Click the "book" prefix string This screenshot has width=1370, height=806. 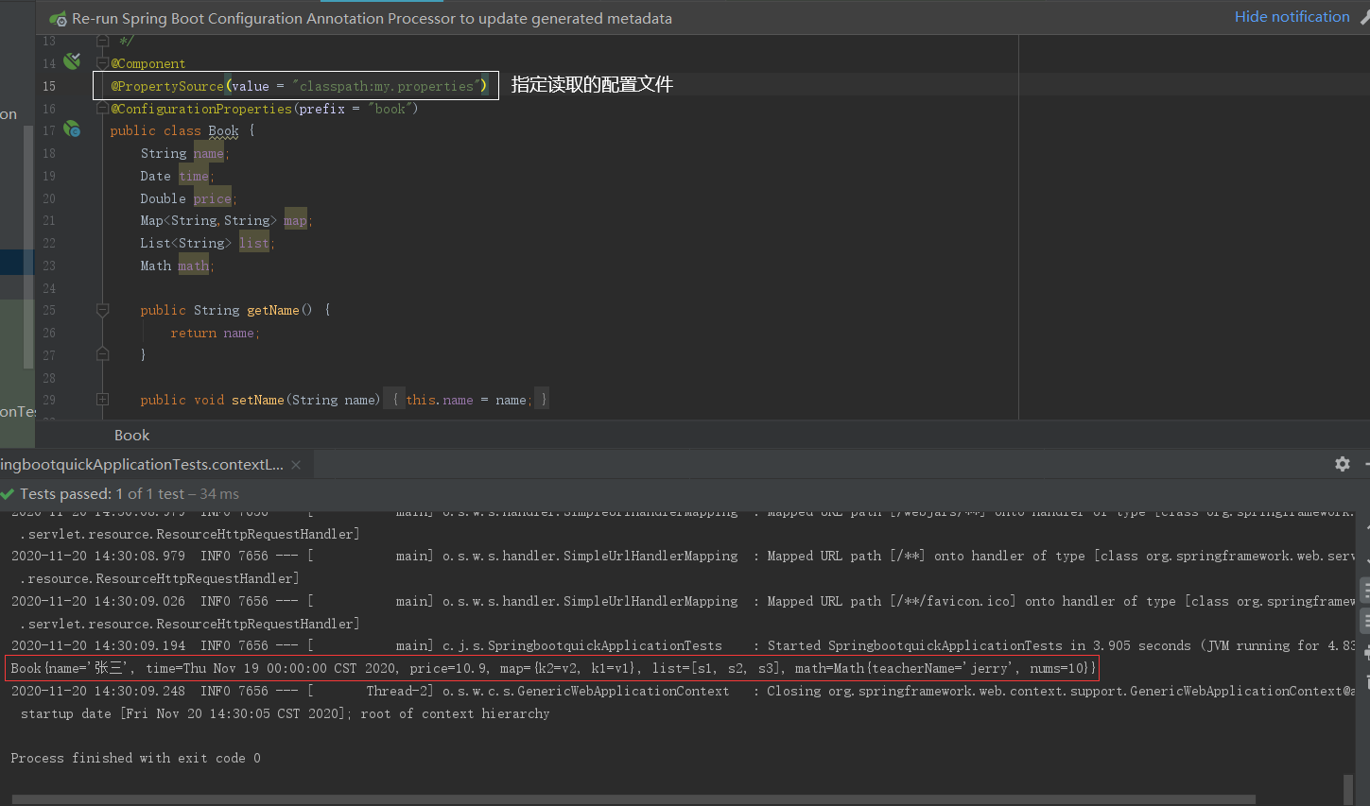(x=390, y=109)
